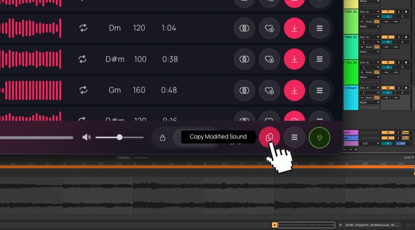Click the play triangle beside the clip name
The image size is (415, 230).
click(x=341, y=225)
